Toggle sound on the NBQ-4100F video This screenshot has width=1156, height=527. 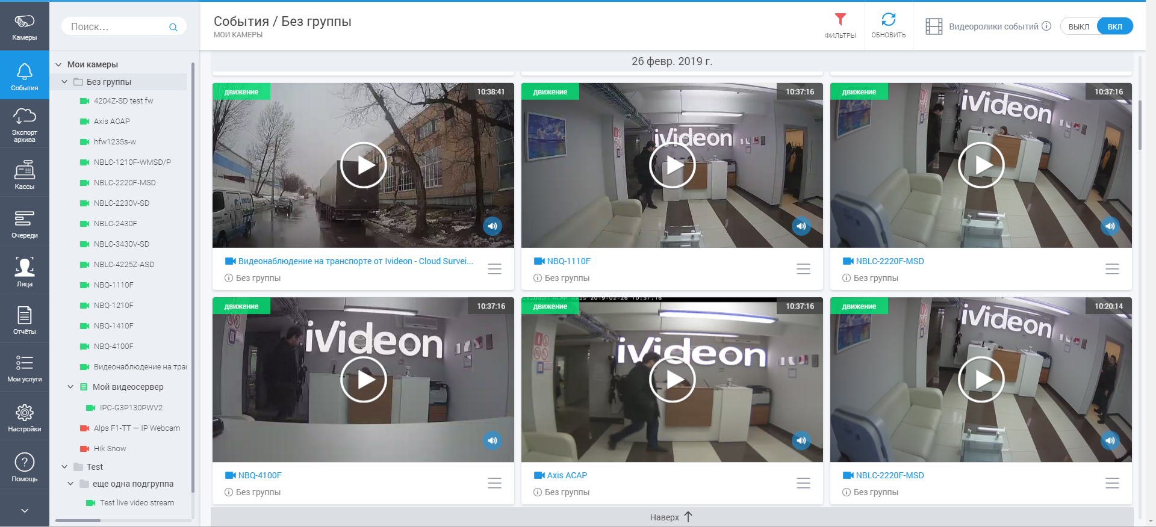493,440
